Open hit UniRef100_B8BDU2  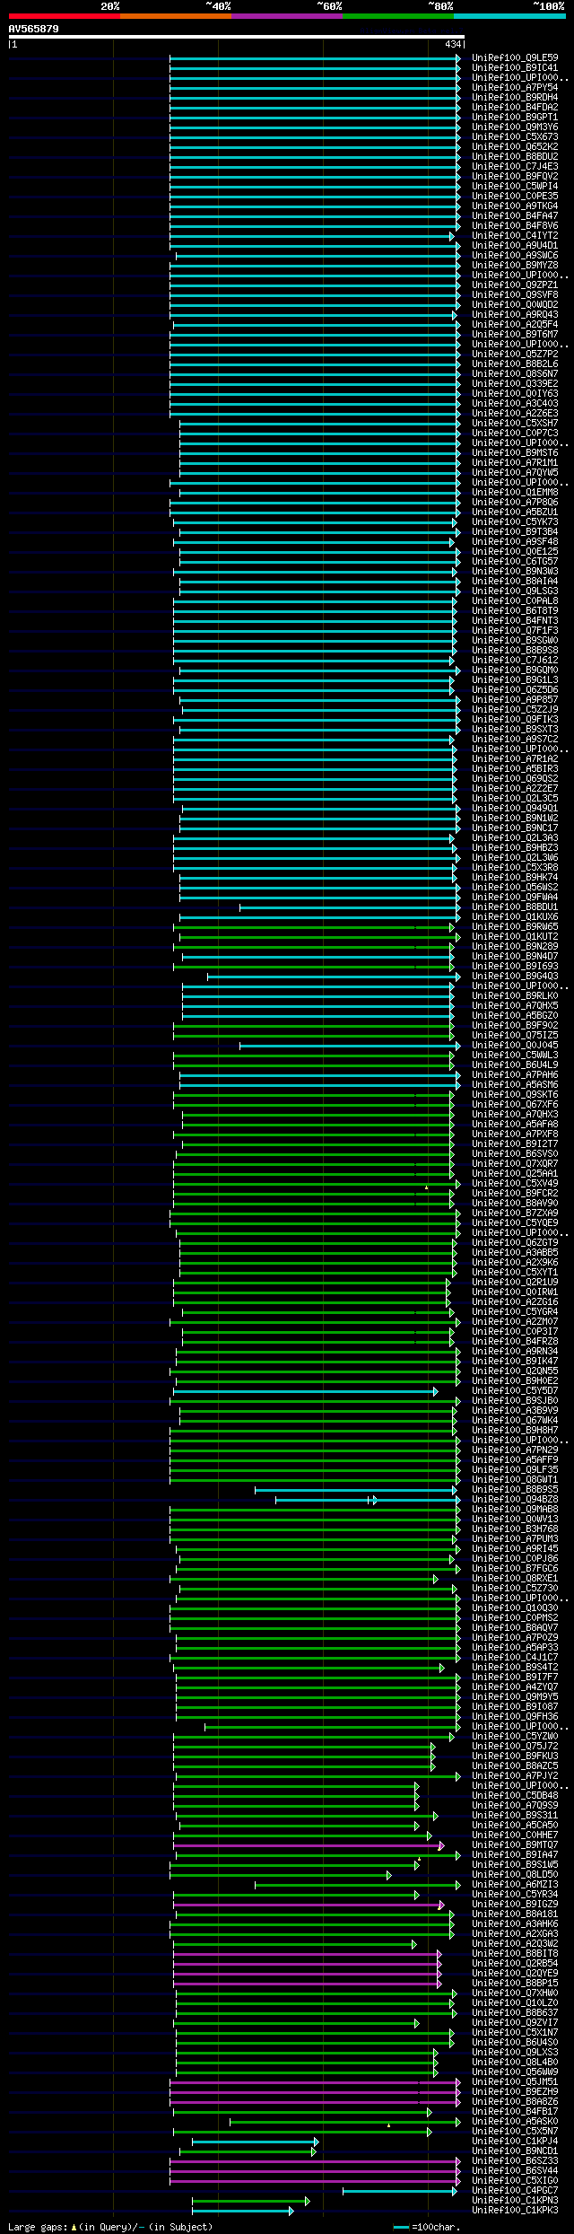(x=515, y=156)
